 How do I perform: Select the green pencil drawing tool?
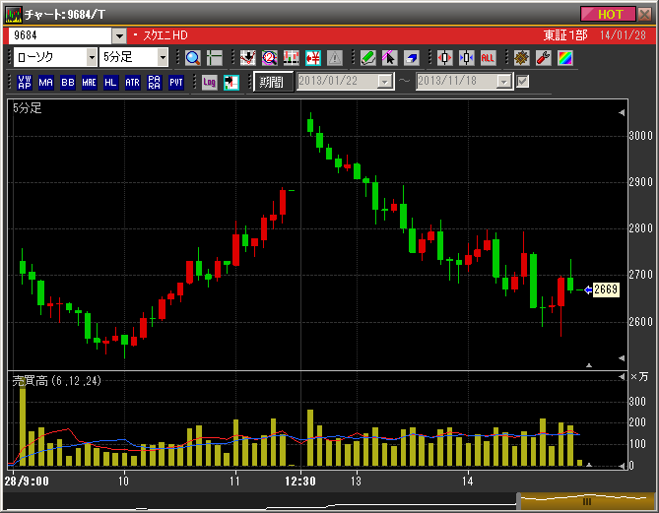point(367,58)
